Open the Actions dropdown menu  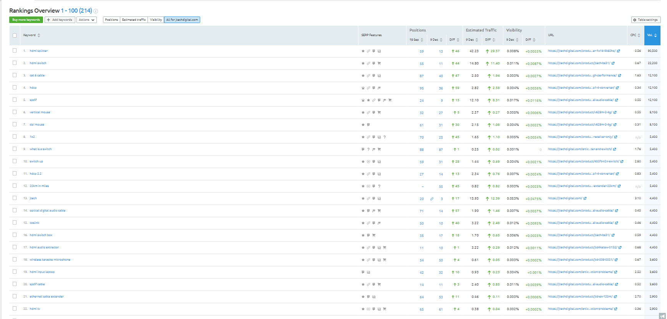[86, 20]
